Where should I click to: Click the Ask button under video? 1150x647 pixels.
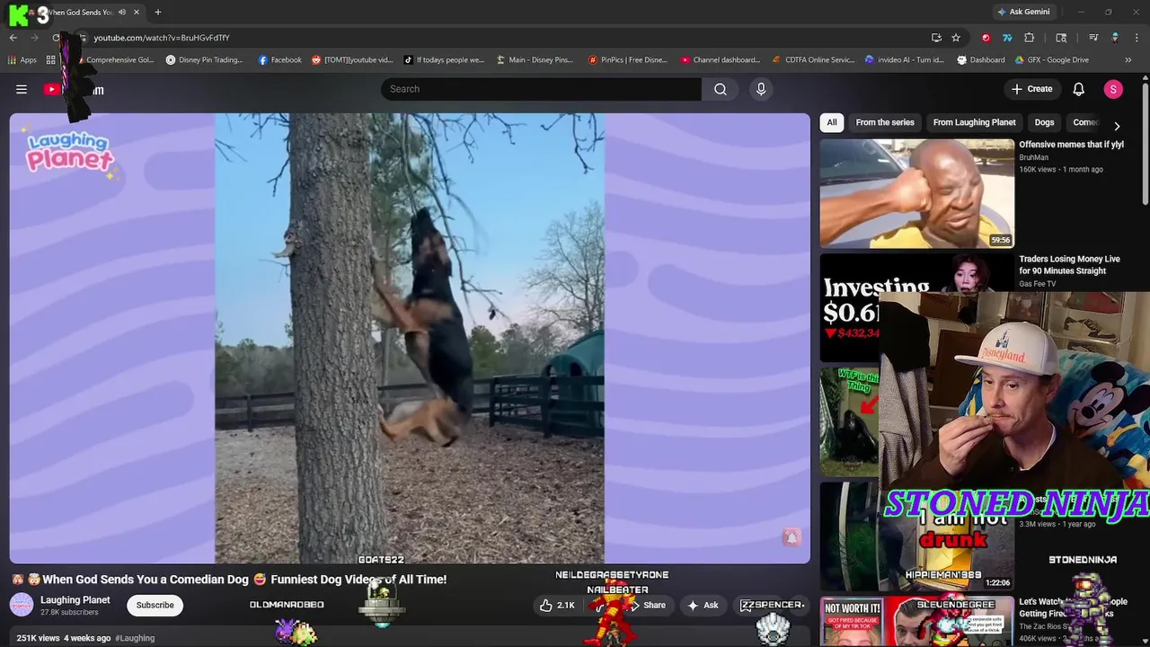click(703, 605)
